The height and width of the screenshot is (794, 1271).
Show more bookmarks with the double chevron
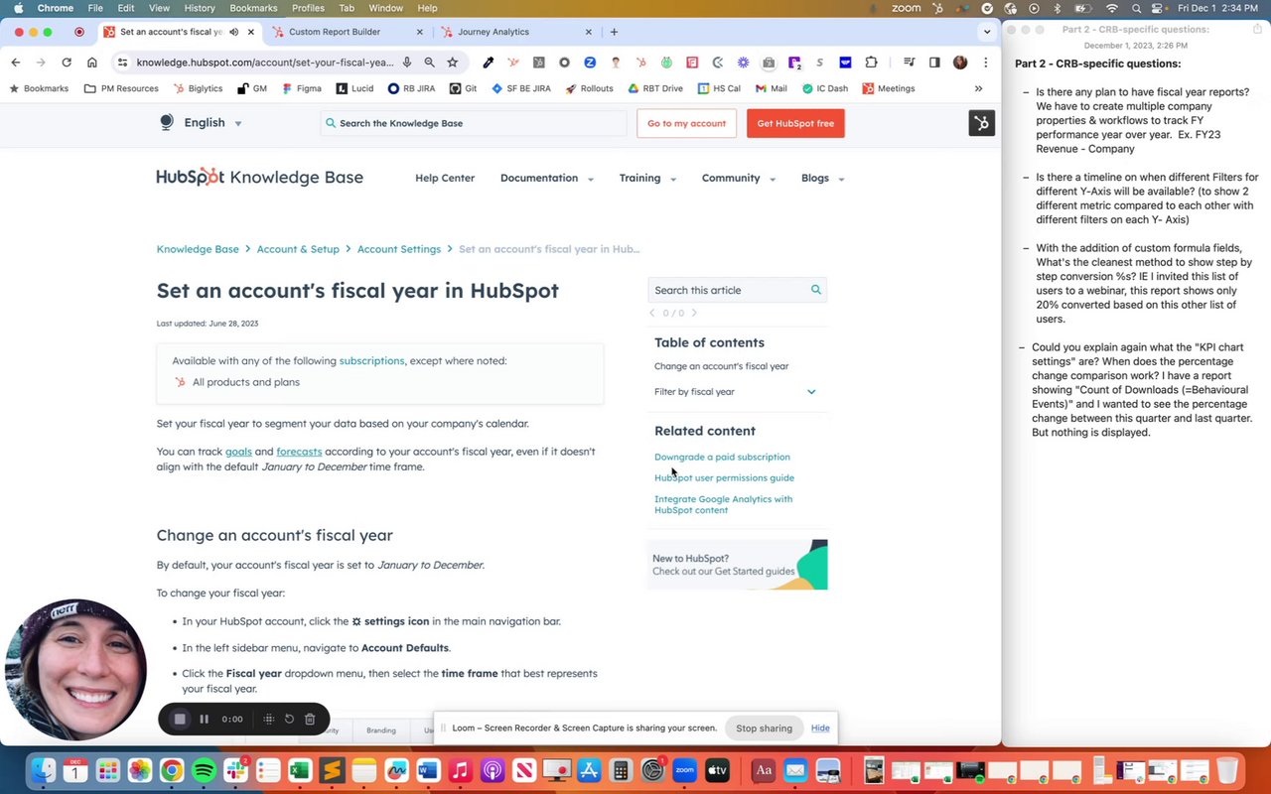tap(978, 88)
